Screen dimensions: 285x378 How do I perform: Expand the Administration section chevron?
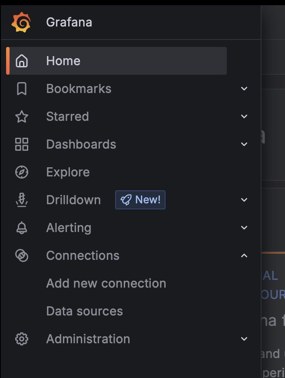click(x=244, y=339)
